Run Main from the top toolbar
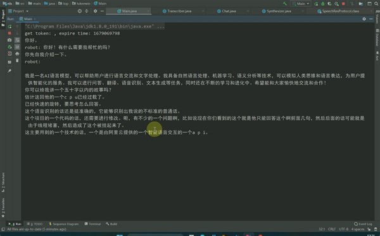This screenshot has width=380, height=236. point(316,4)
